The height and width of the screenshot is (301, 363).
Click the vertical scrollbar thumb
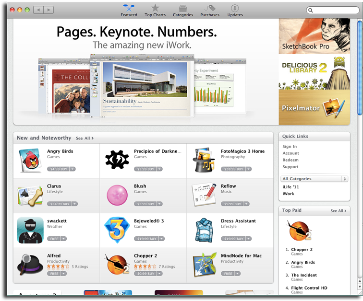[x=360, y=67]
